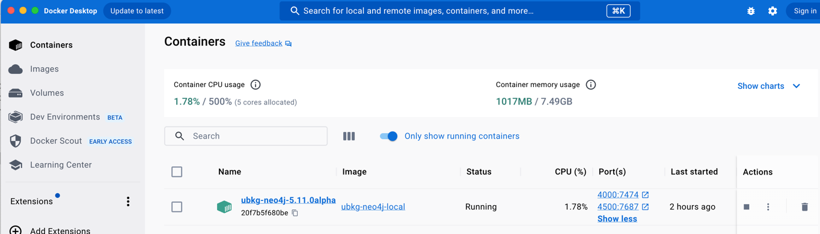Sort by the Status column header

(x=479, y=172)
